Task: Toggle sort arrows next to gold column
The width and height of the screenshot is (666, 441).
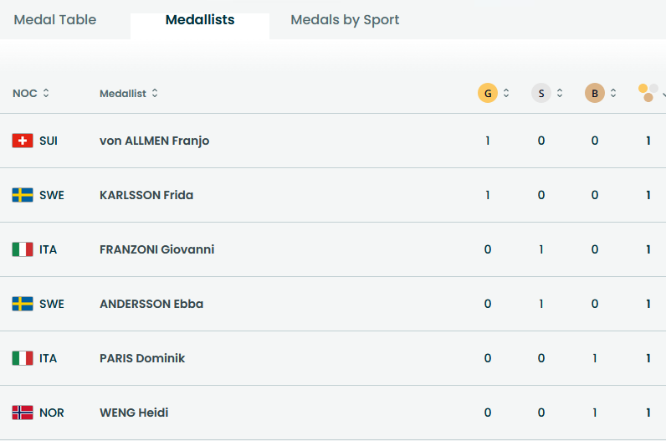Action: click(x=506, y=93)
